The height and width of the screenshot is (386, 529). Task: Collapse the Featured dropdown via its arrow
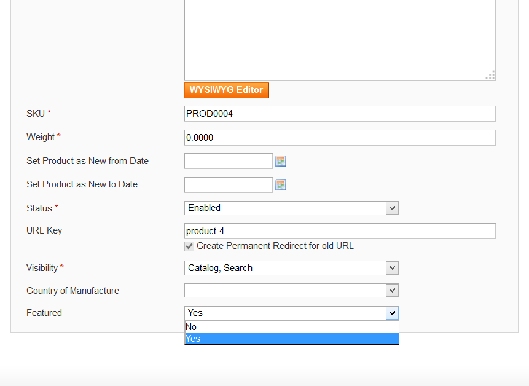[x=392, y=313]
